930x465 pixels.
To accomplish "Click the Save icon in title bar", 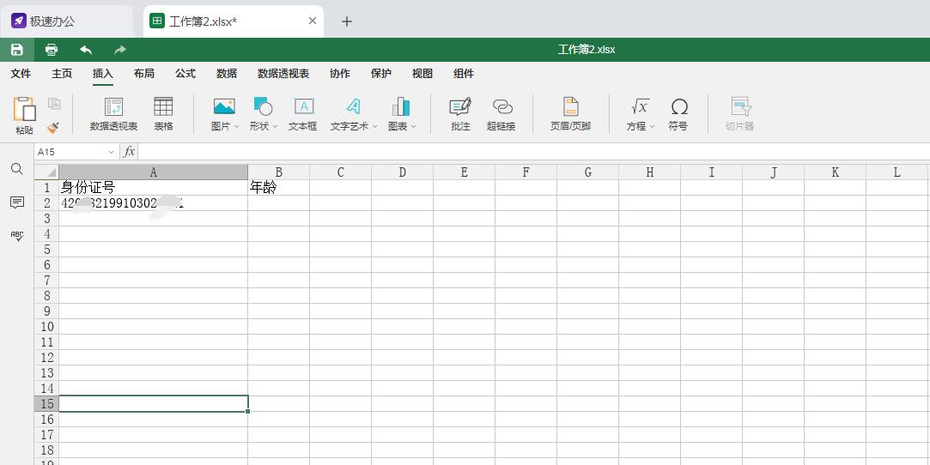I will pos(16,50).
